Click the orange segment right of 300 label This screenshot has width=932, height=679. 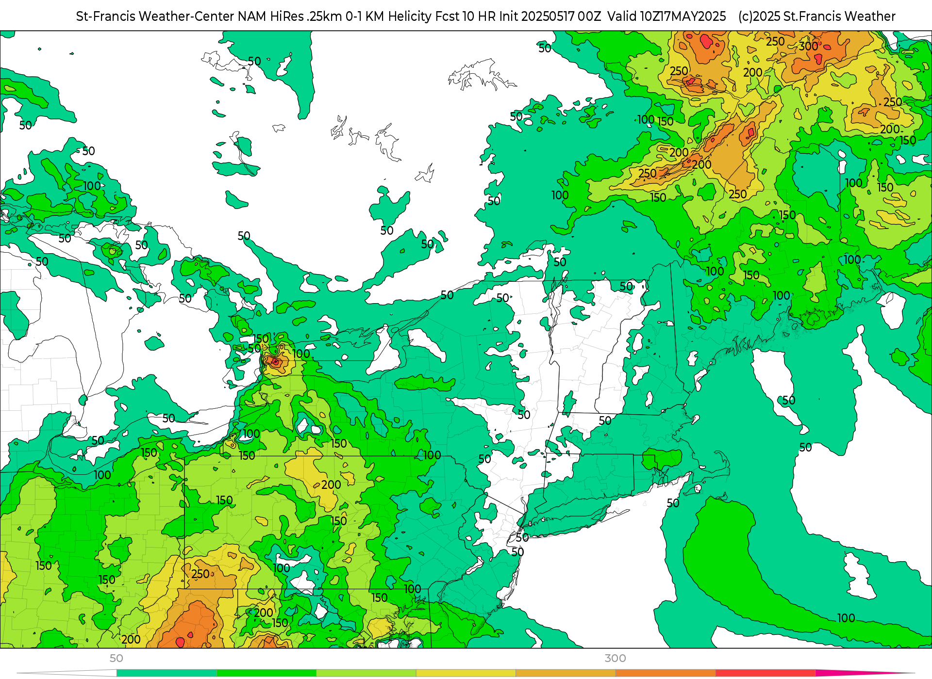[666, 673]
